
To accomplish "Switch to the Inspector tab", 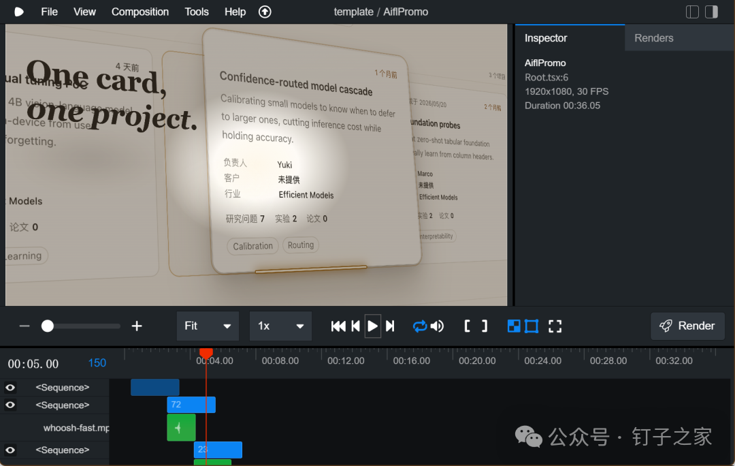I will pos(570,38).
